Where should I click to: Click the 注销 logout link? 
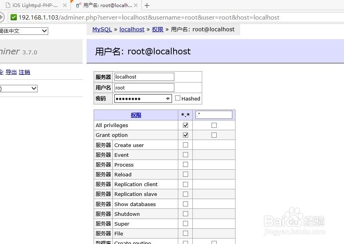(24, 72)
